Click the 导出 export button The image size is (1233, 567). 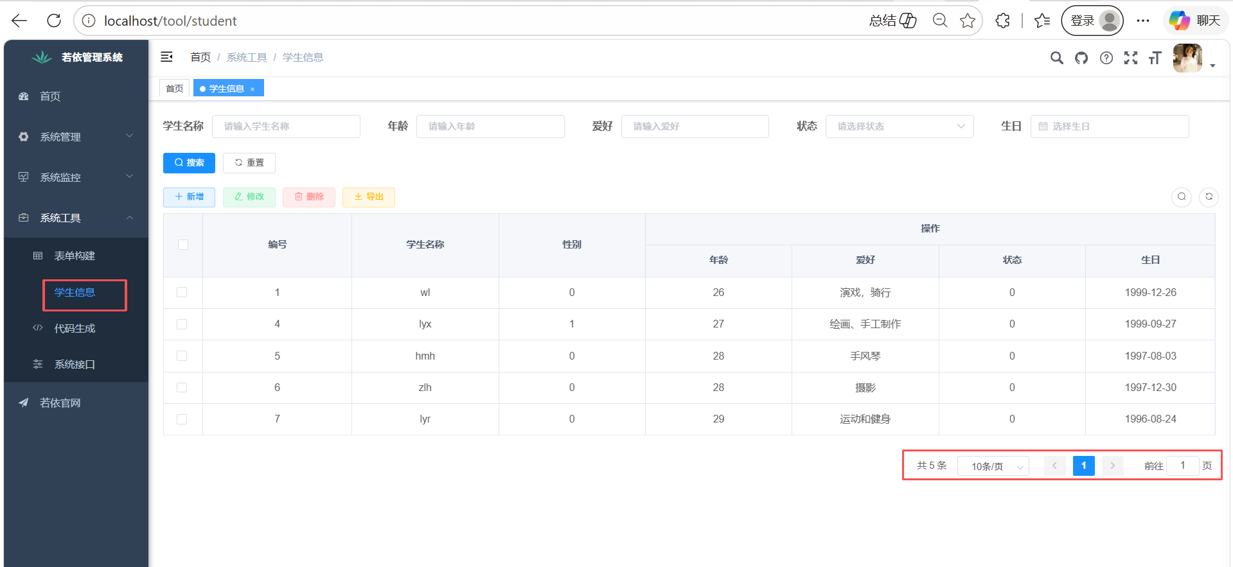pyautogui.click(x=369, y=197)
